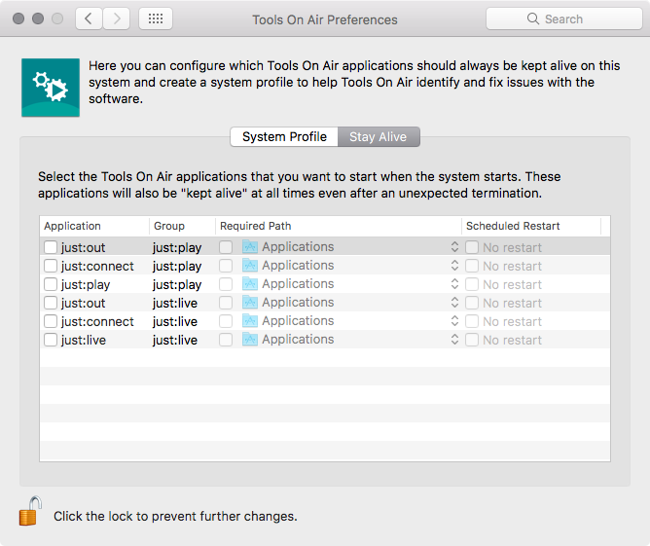
Task: Click the open padlock icon
Action: pos(31,511)
